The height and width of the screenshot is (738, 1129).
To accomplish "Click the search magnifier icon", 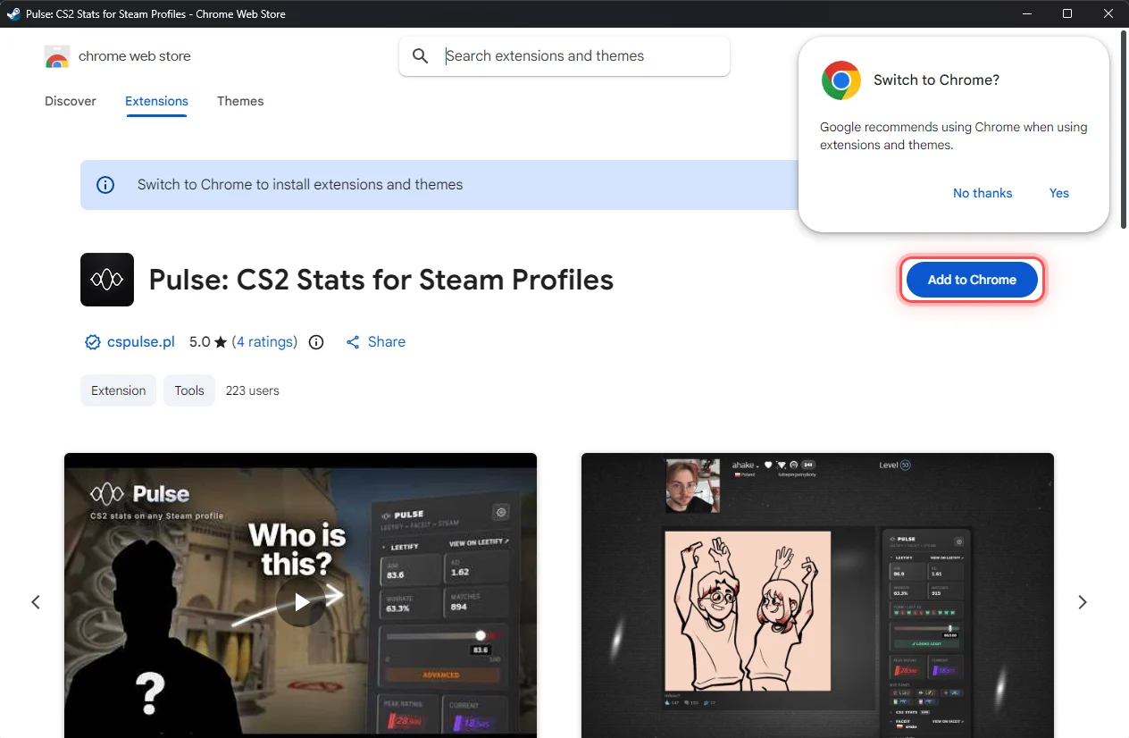I will (421, 56).
